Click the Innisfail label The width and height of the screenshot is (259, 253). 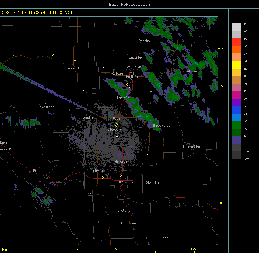click(125, 98)
